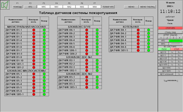Select the ДАТЧИК В1-7 row label
Viewport: 183px width, 112px height.
point(14,50)
